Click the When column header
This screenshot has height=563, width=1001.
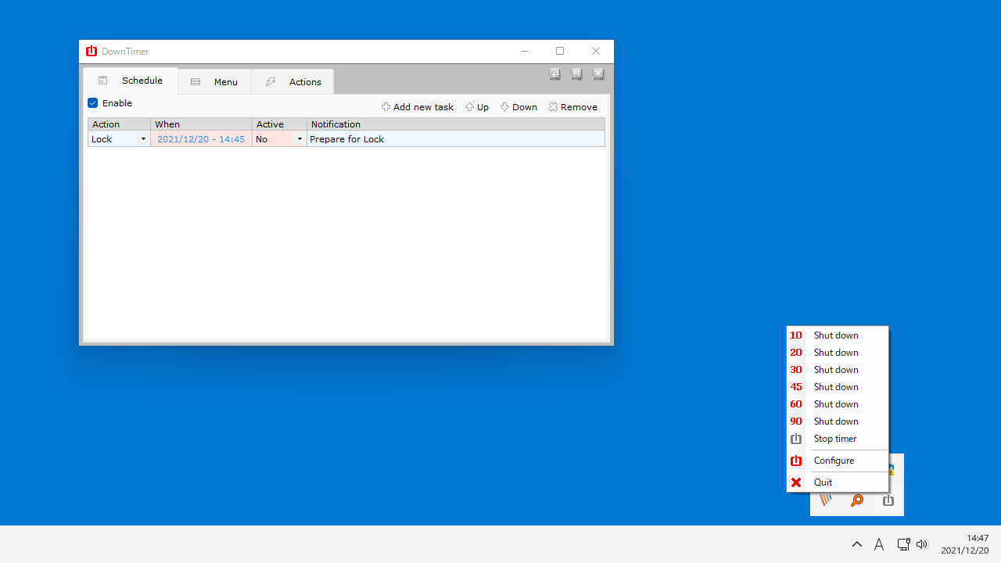(x=201, y=124)
